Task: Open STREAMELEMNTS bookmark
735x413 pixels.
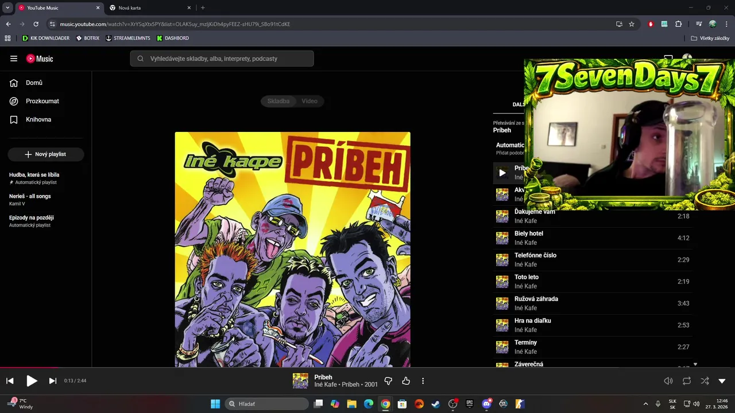Action: pos(128,38)
